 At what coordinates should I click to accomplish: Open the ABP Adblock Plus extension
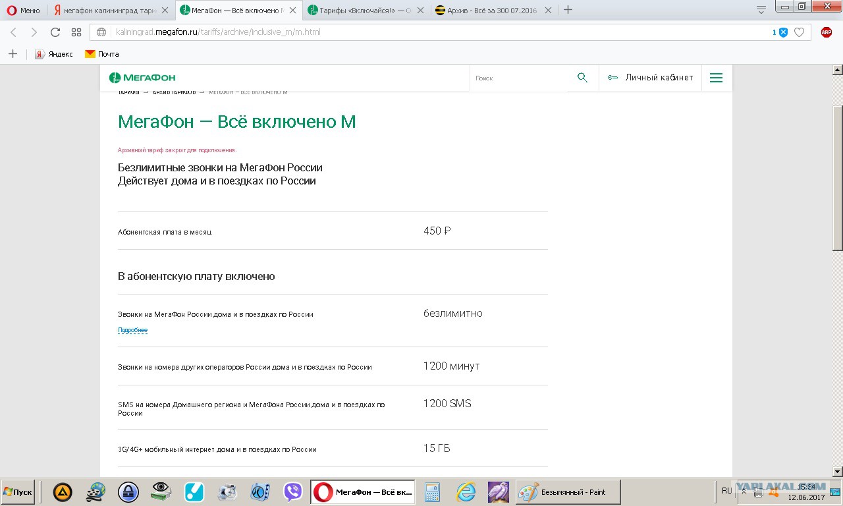pyautogui.click(x=827, y=32)
